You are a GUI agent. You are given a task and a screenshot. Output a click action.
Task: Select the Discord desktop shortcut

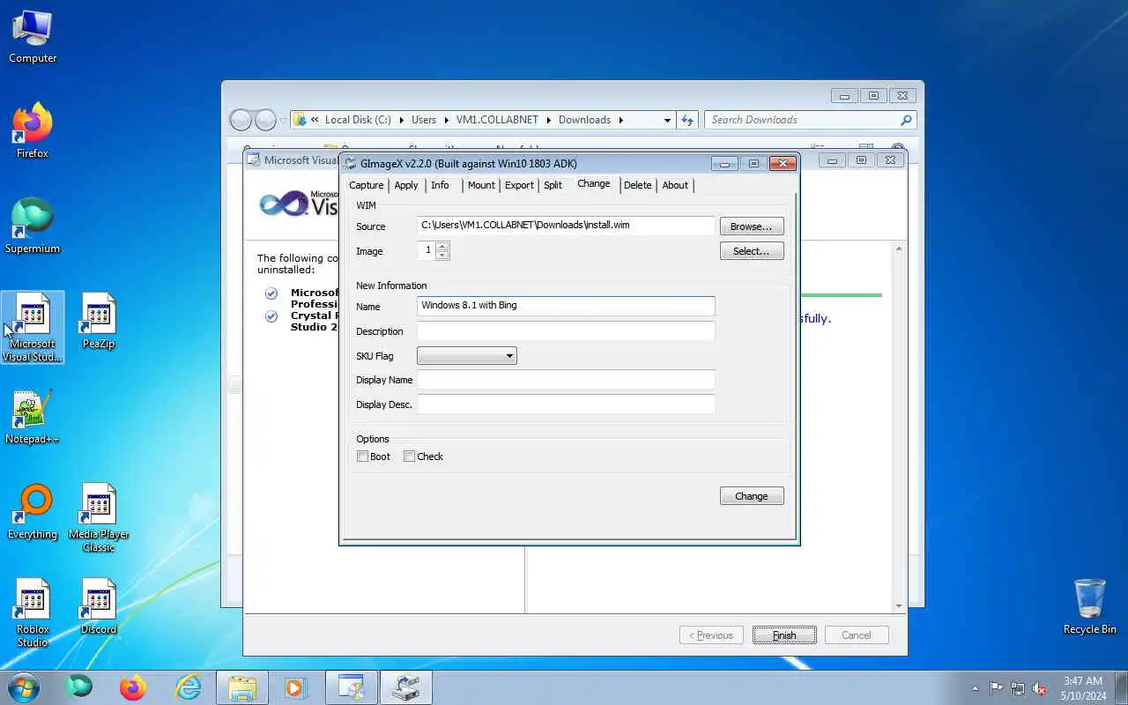[99, 607]
